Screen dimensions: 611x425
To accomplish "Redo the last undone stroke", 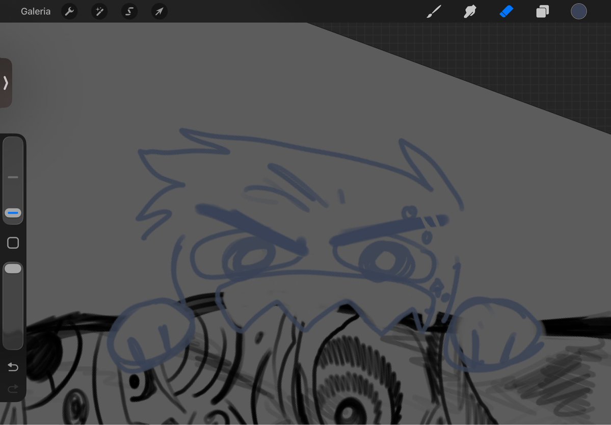I will pos(13,388).
